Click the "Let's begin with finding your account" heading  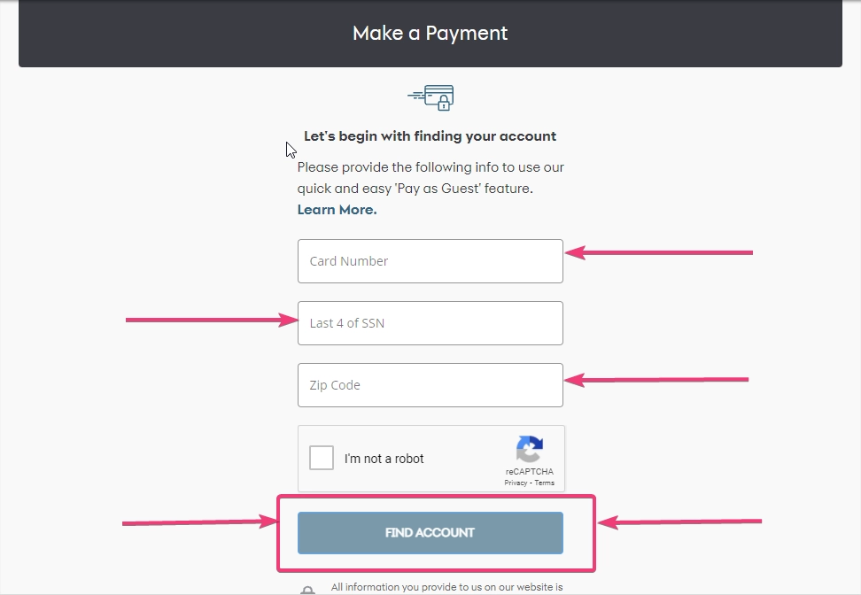coord(430,136)
